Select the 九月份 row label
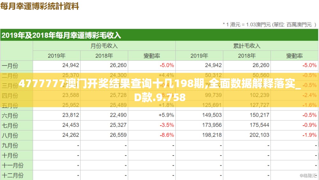 pos(10,145)
